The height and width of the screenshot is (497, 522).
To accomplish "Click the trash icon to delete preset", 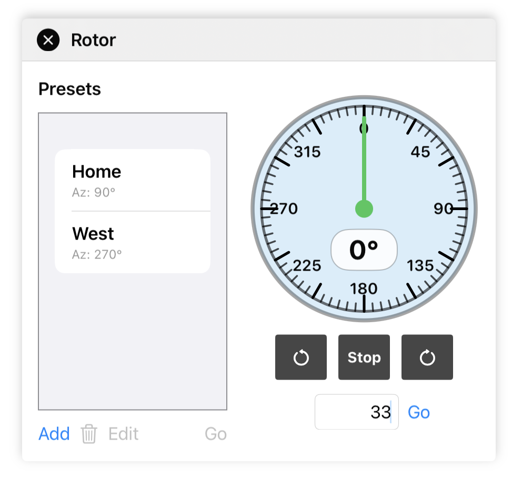I will coord(89,434).
